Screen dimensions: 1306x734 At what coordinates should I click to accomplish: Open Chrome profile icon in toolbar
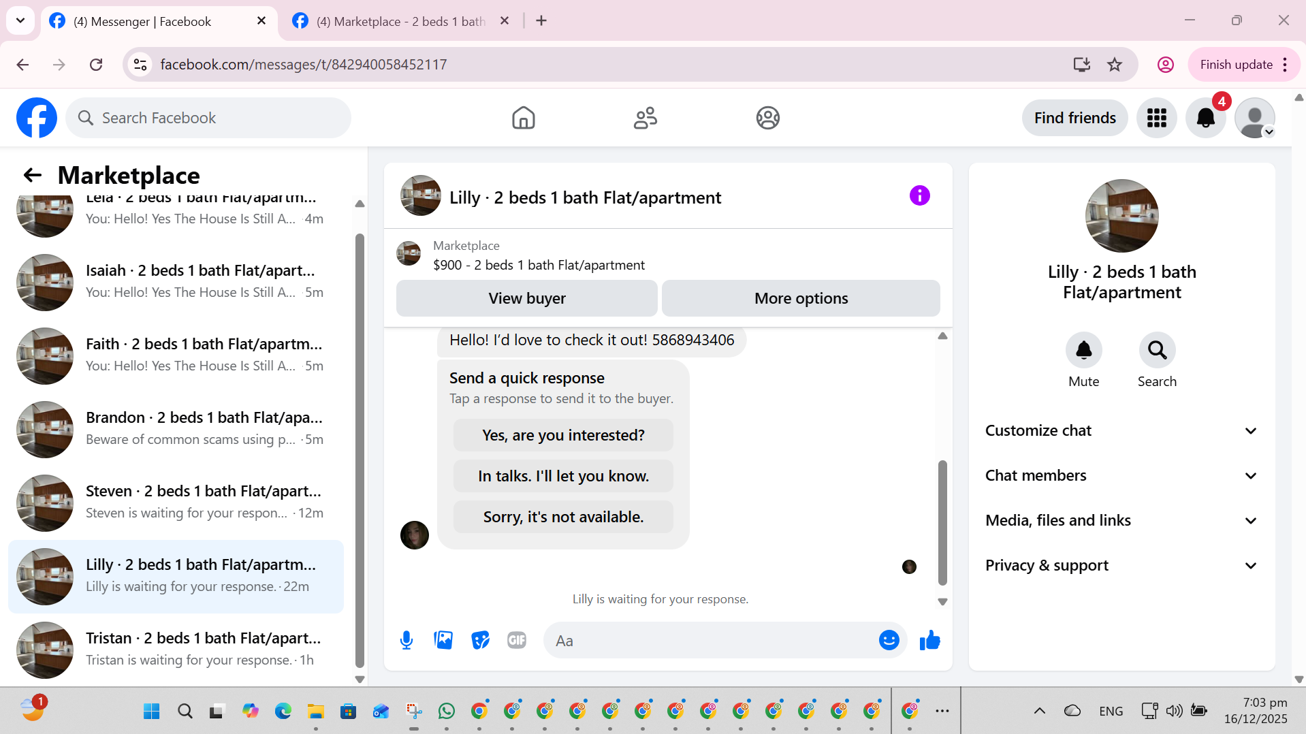[1165, 65]
